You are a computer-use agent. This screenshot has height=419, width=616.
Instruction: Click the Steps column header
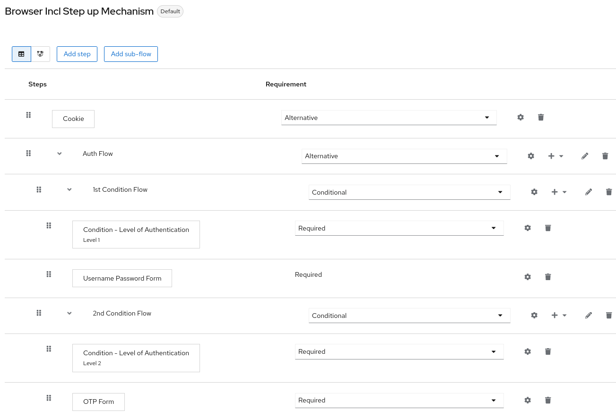tap(37, 84)
